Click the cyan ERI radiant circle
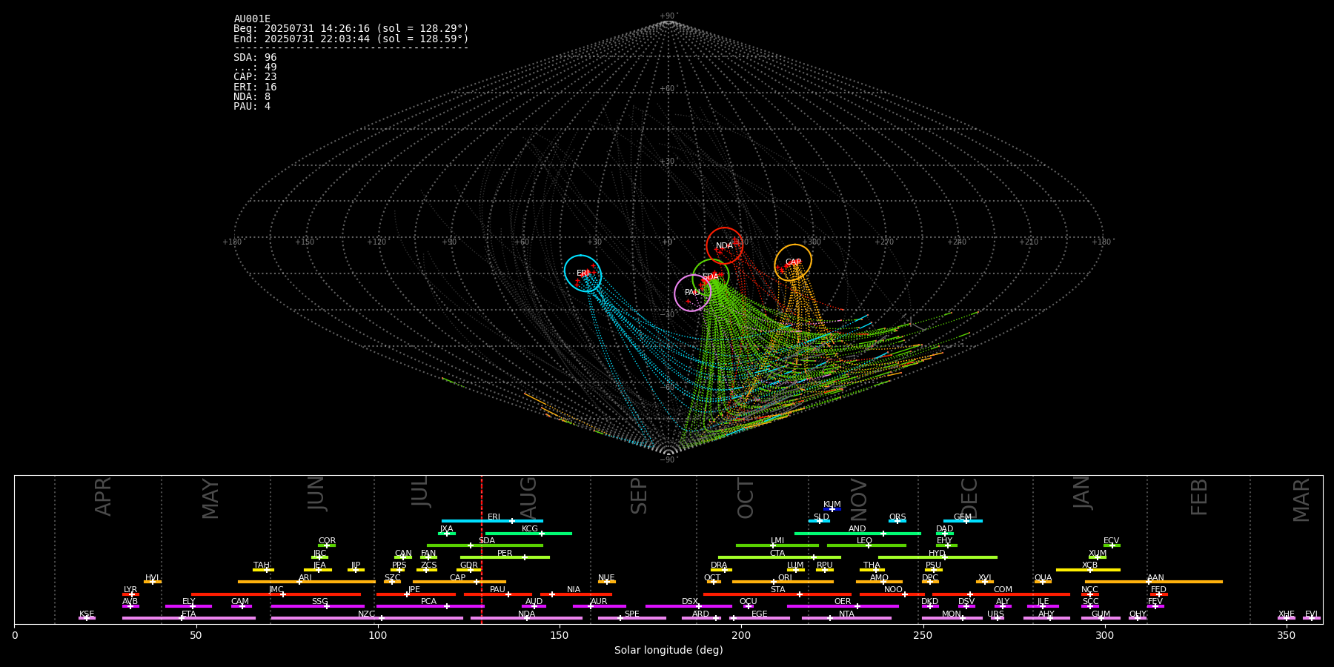The height and width of the screenshot is (667, 1334). pos(583,273)
